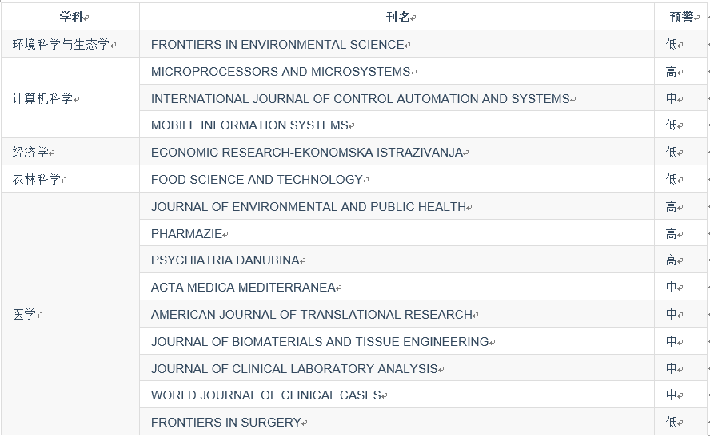Screen dimensions: 710x437
Task: Select Journal of Environmental and Public Health
Action: coord(309,206)
